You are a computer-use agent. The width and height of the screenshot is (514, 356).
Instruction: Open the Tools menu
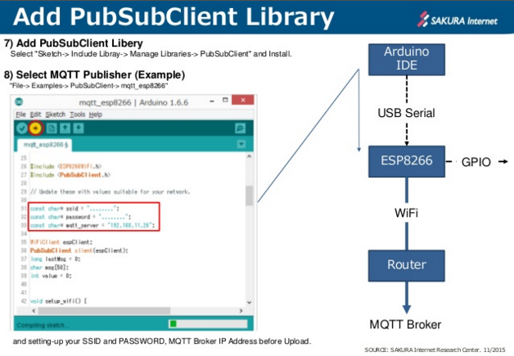click(78, 115)
